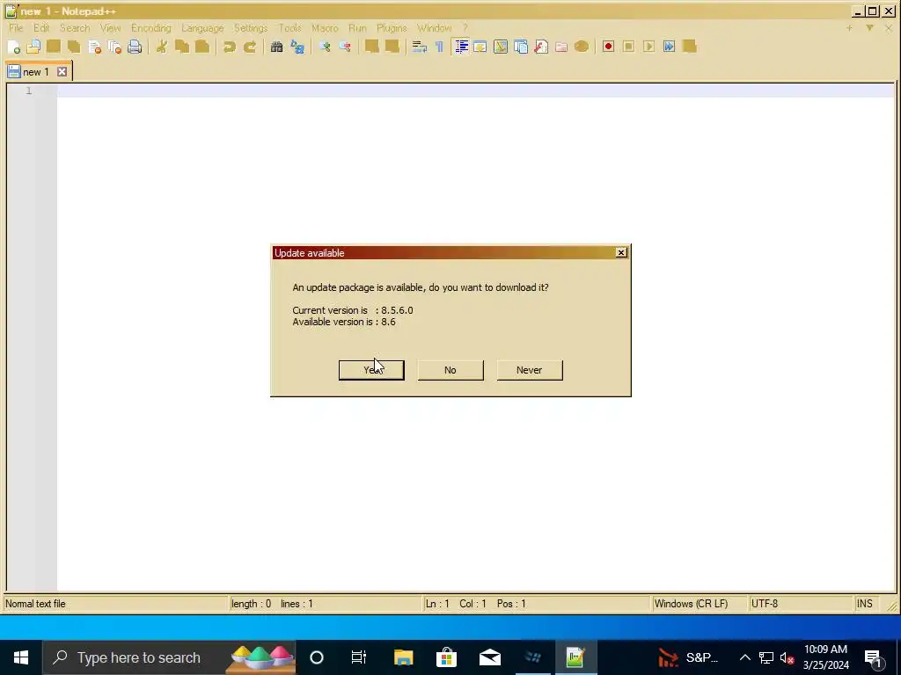Click the Print toolbar icon

click(135, 47)
